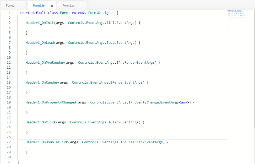Click the Header1_OnInit method name
The height and width of the screenshot is (164, 255).
[x=40, y=23]
